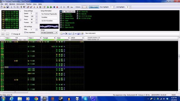The height and width of the screenshot is (101, 180).
Task: Play and loop the current pattern
Action: pyautogui.click(x=51, y=7)
